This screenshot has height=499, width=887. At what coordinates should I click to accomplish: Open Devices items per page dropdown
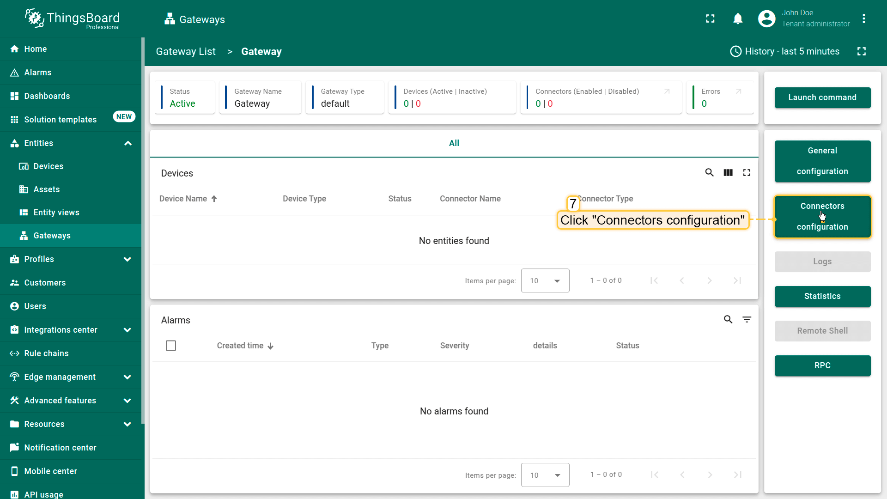point(545,280)
